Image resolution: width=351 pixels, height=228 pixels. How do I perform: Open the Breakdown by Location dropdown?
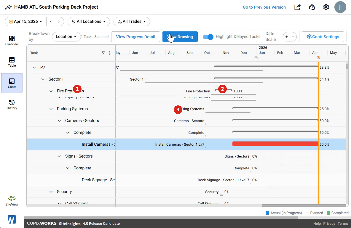coord(66,37)
